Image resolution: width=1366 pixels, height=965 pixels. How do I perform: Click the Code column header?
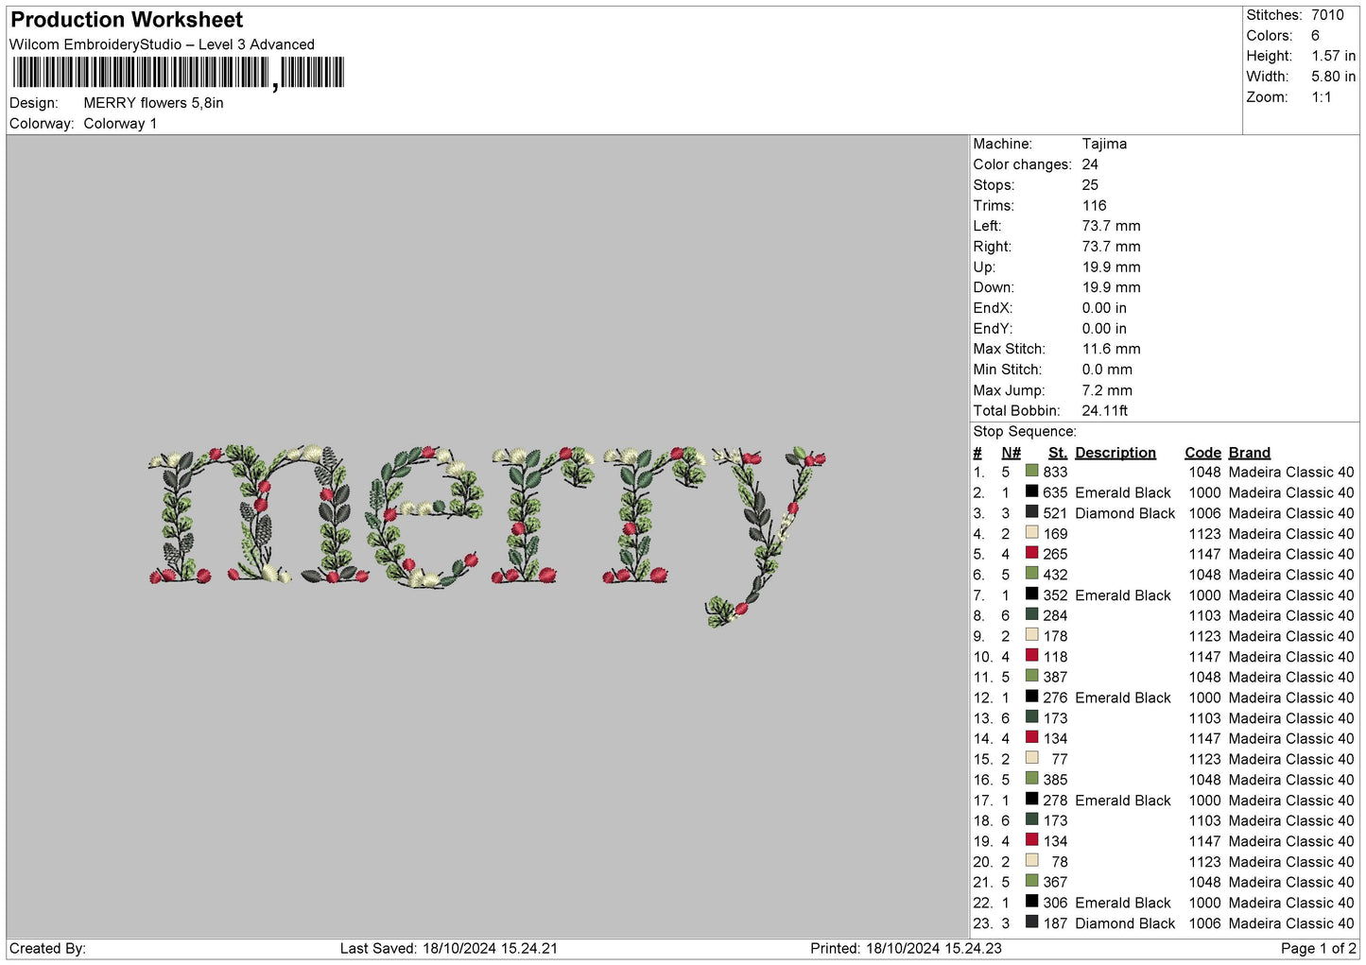1202,453
